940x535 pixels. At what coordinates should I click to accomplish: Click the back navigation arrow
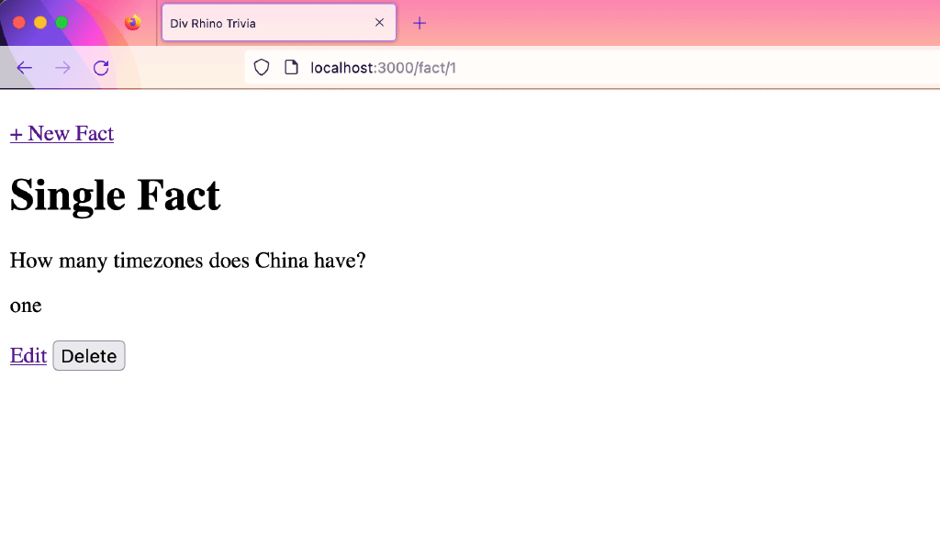click(24, 67)
